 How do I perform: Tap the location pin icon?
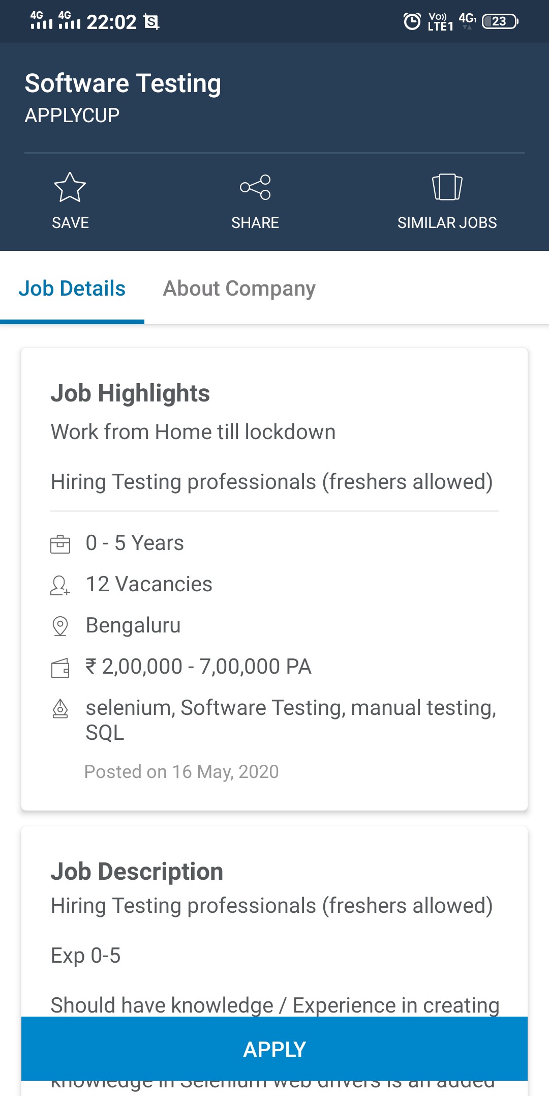coord(60,626)
